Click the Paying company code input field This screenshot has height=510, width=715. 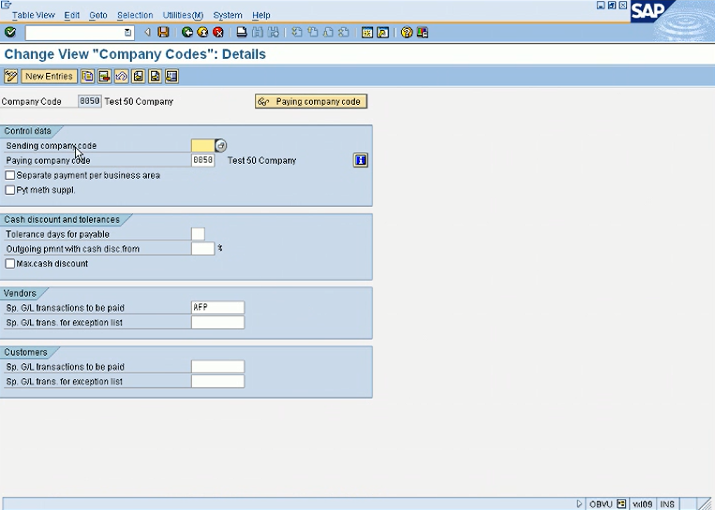coord(202,160)
